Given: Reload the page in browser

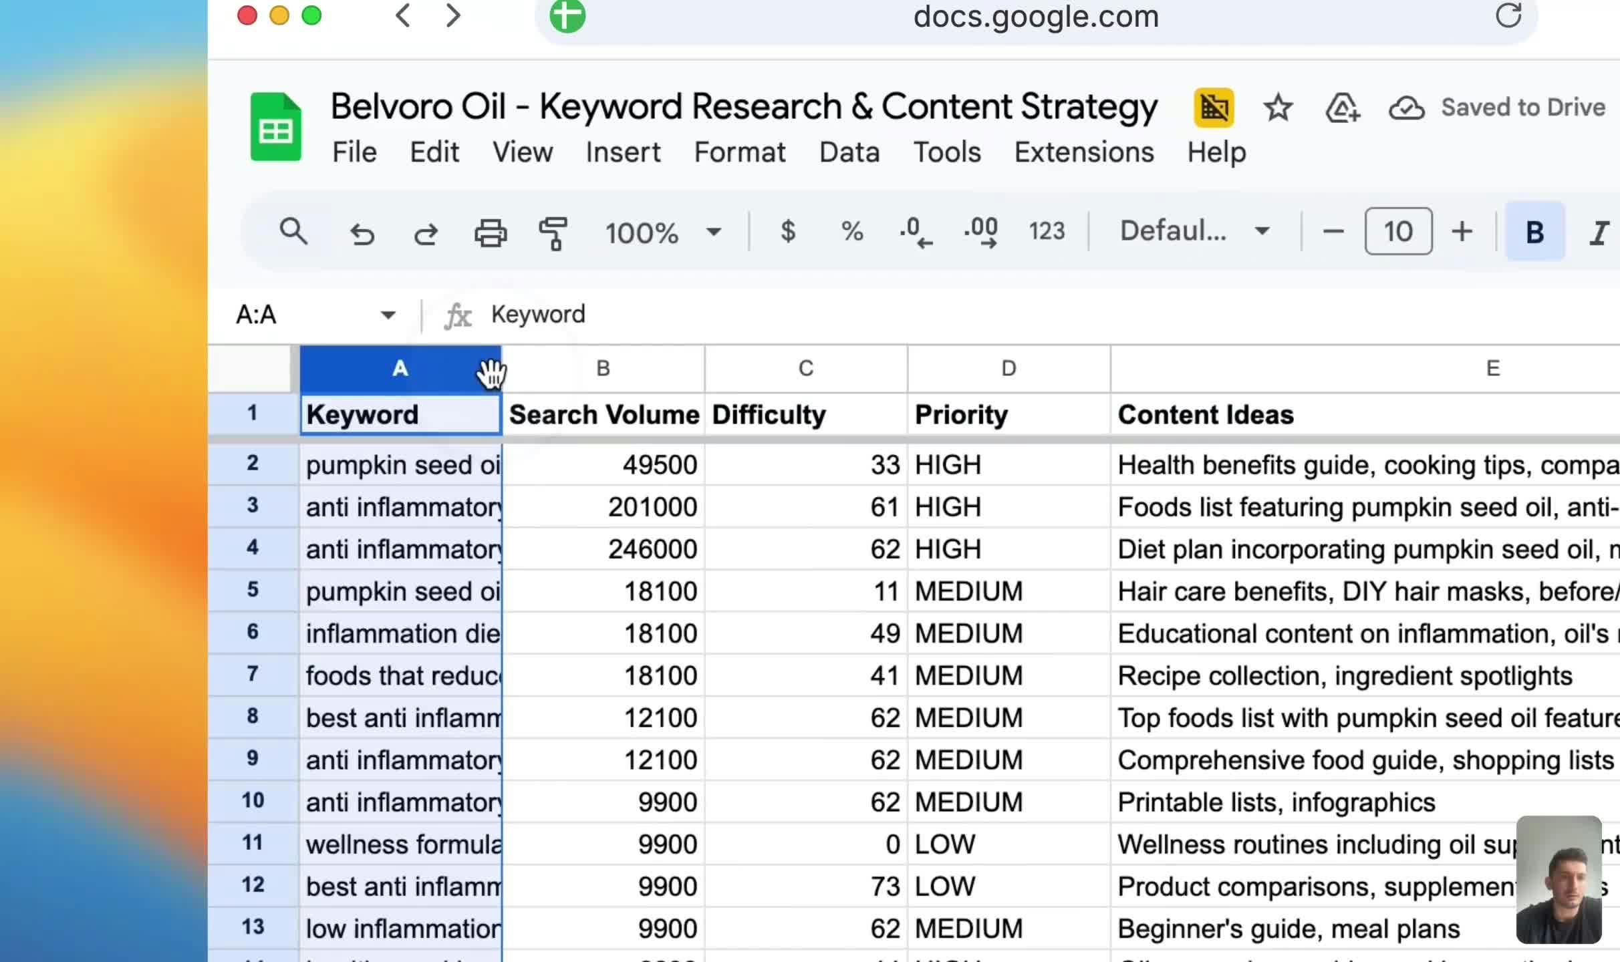Looking at the screenshot, I should 1508,15.
